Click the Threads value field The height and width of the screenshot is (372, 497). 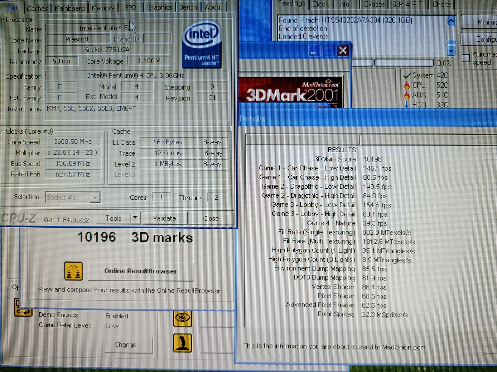[216, 197]
